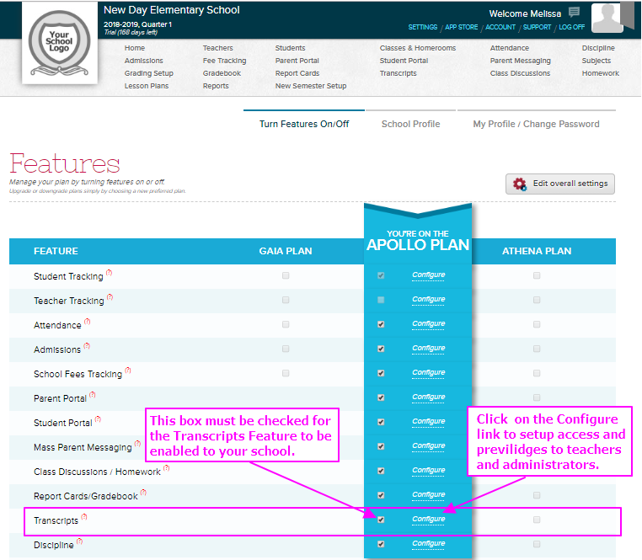Screen dimensions: 642x560
Task: Open the Gradebook menu item
Action: tap(222, 73)
